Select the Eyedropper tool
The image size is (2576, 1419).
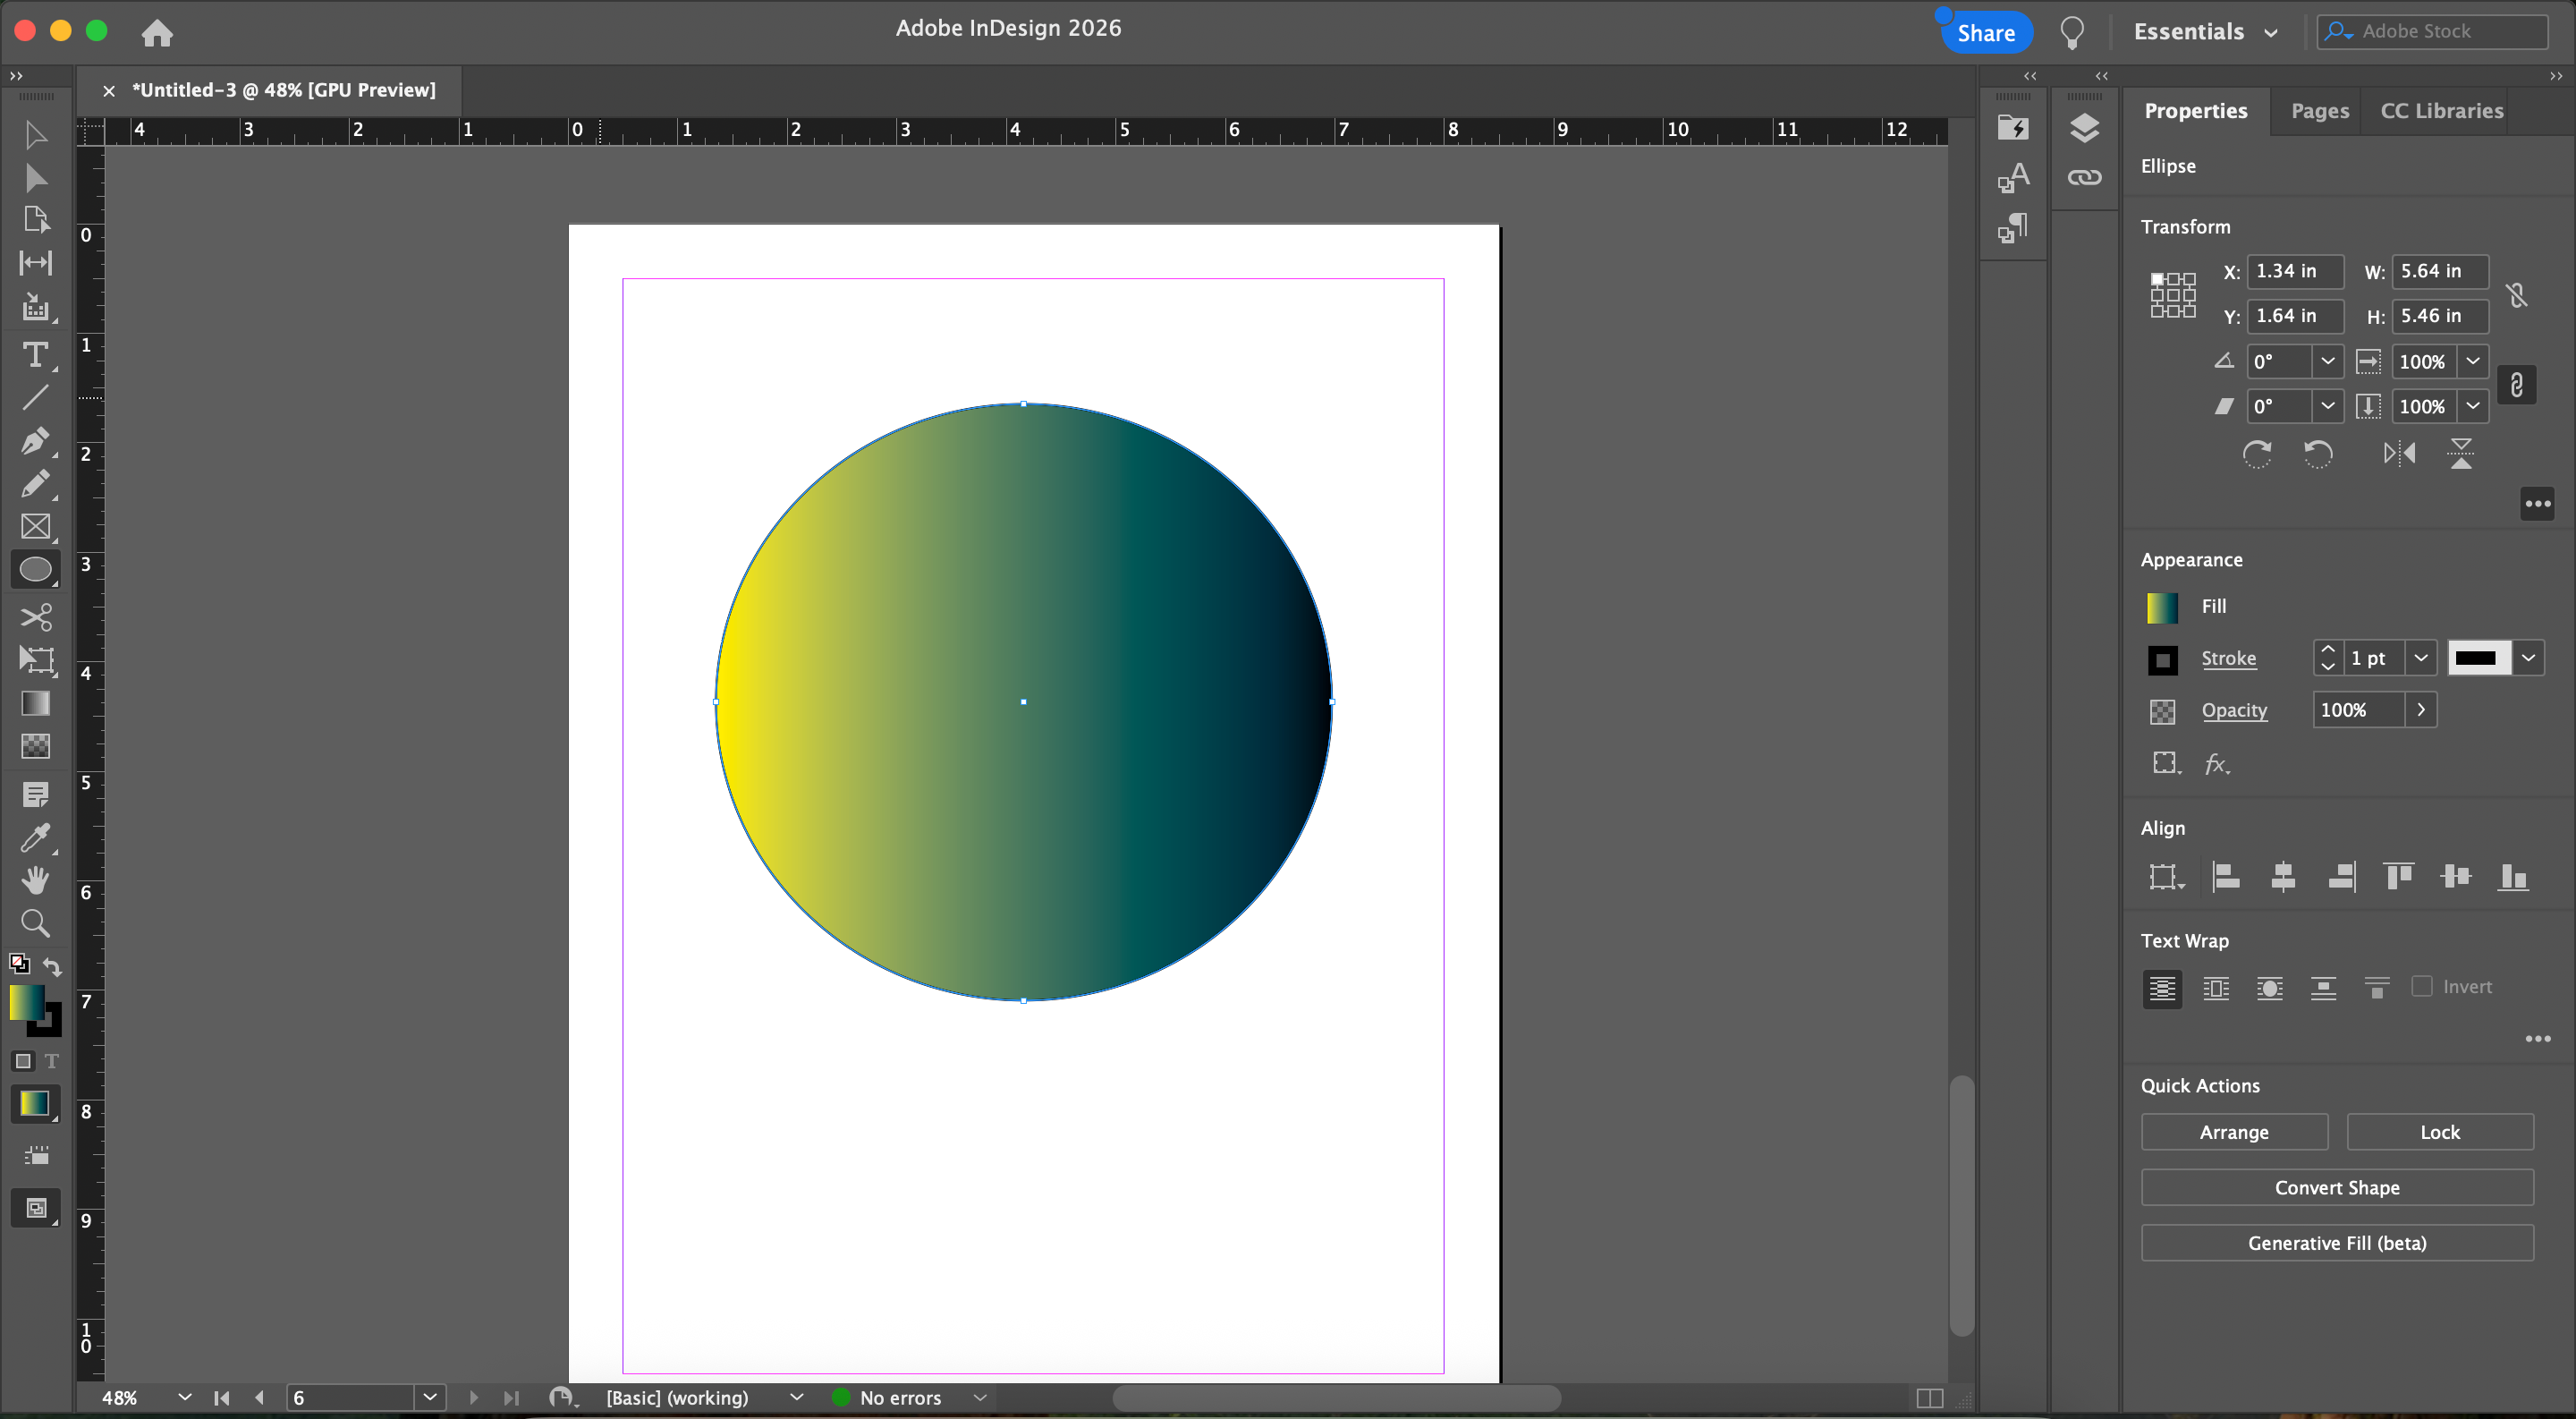point(35,837)
